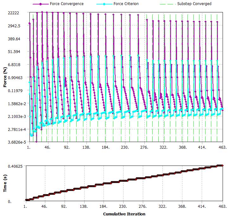Click the 0.40625 time axis value
The height and width of the screenshot is (217, 228).
(15, 166)
